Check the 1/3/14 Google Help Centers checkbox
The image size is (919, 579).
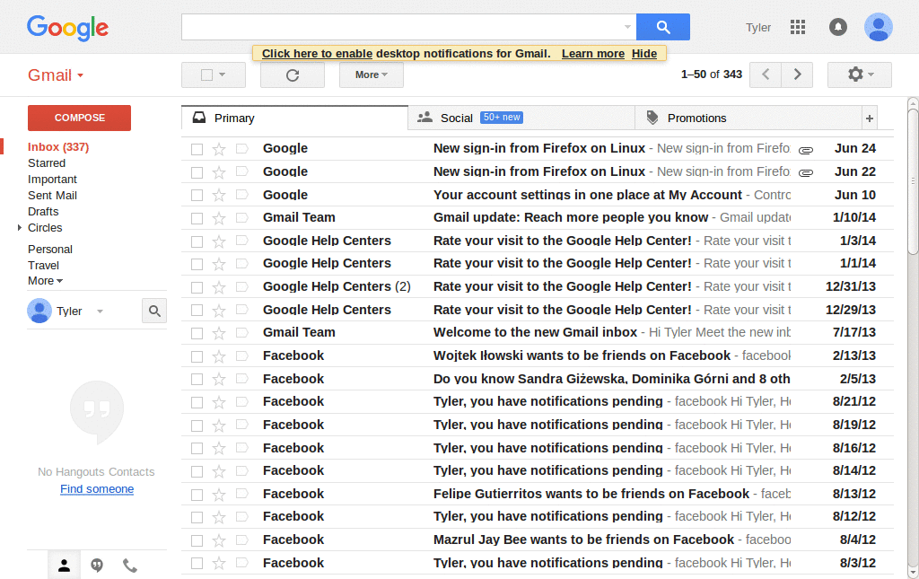pyautogui.click(x=197, y=241)
